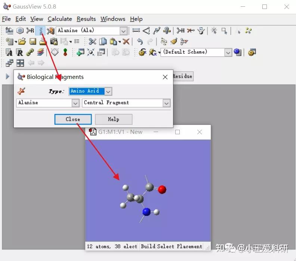Image resolution: width=296 pixels, height=261 pixels.
Task: Open the Help menu
Action: coord(136,19)
